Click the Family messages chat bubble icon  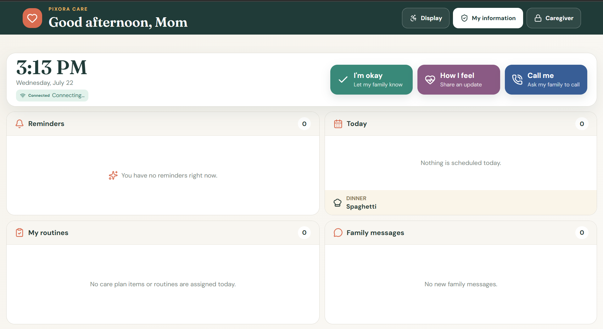(338, 233)
